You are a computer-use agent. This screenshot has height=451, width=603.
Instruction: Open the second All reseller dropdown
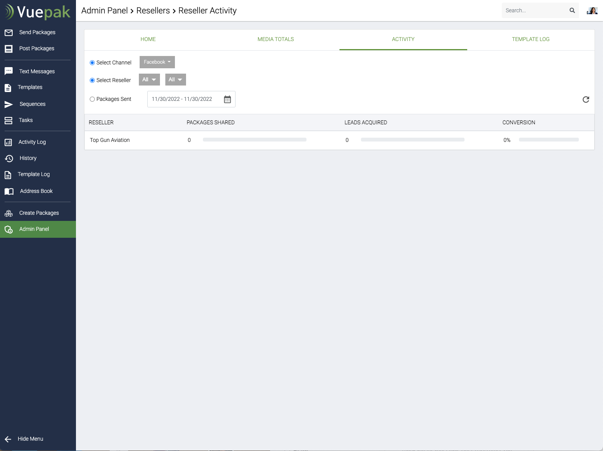(175, 80)
